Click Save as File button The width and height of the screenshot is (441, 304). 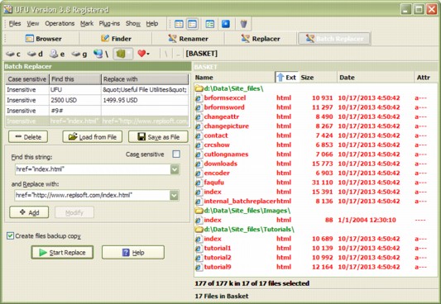(x=158, y=137)
